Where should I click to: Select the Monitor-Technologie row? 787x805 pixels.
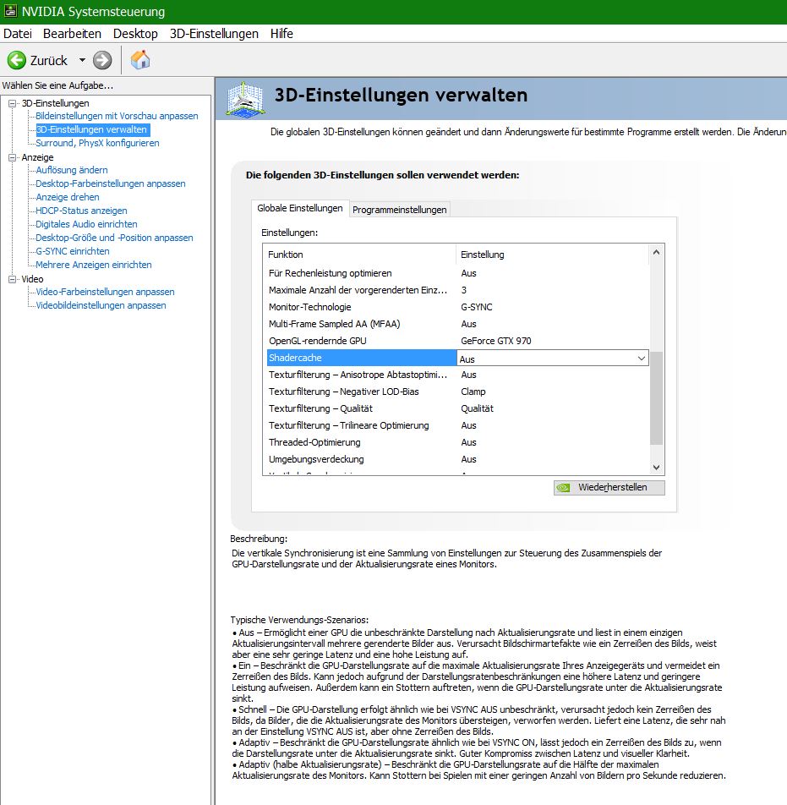457,307
